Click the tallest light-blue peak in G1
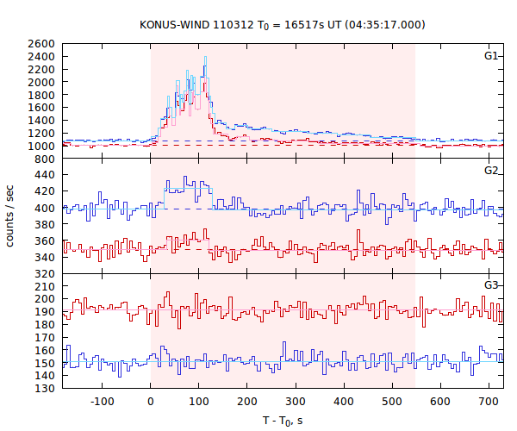 pyautogui.click(x=205, y=57)
